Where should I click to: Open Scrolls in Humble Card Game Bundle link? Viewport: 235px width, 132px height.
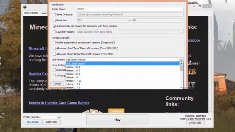59,103
